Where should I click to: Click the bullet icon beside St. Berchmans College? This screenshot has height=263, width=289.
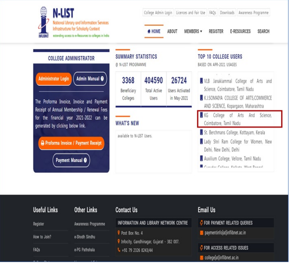point(201,132)
